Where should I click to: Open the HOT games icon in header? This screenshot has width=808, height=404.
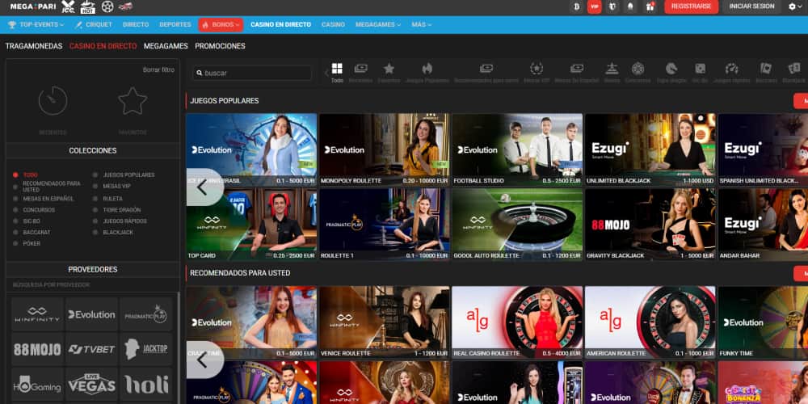coord(88,6)
